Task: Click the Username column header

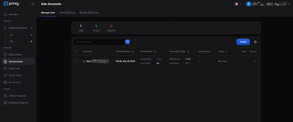Action: (88, 51)
